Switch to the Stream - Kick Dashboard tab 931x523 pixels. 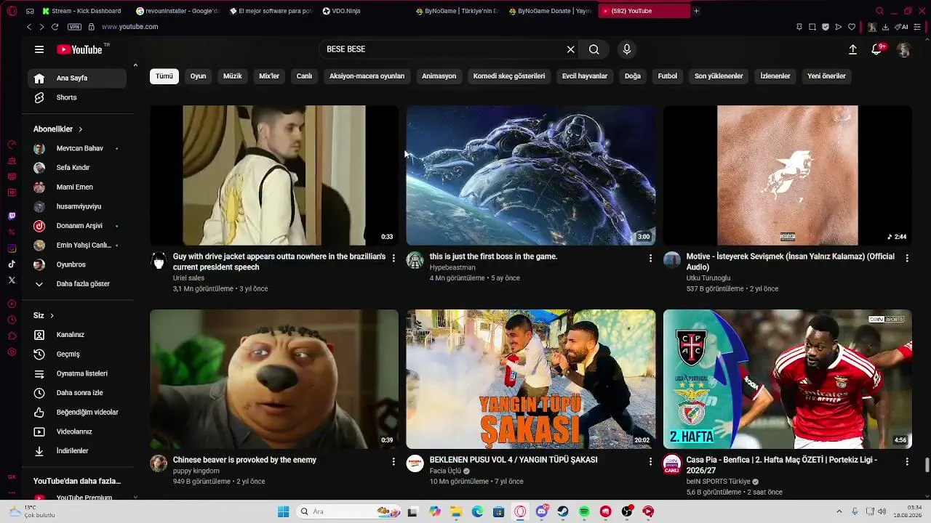82,11
